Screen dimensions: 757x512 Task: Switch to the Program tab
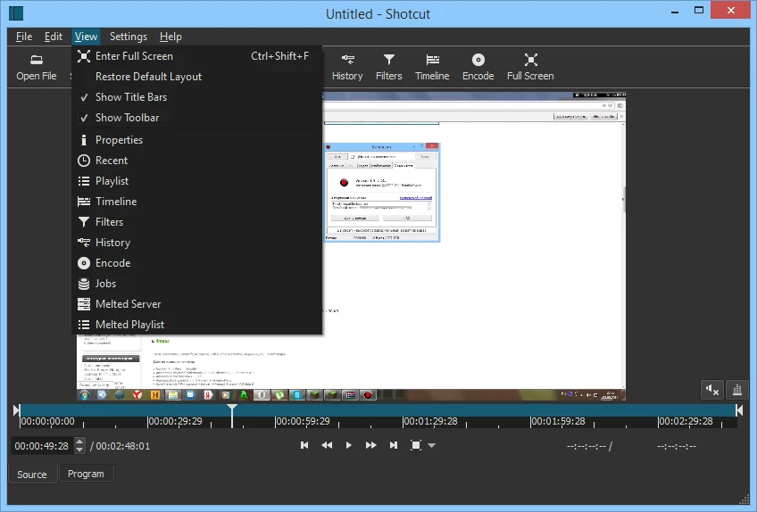pos(86,474)
